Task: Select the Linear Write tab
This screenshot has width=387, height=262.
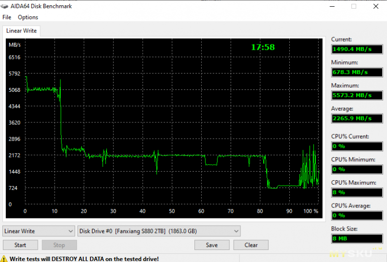Action: click(x=21, y=31)
